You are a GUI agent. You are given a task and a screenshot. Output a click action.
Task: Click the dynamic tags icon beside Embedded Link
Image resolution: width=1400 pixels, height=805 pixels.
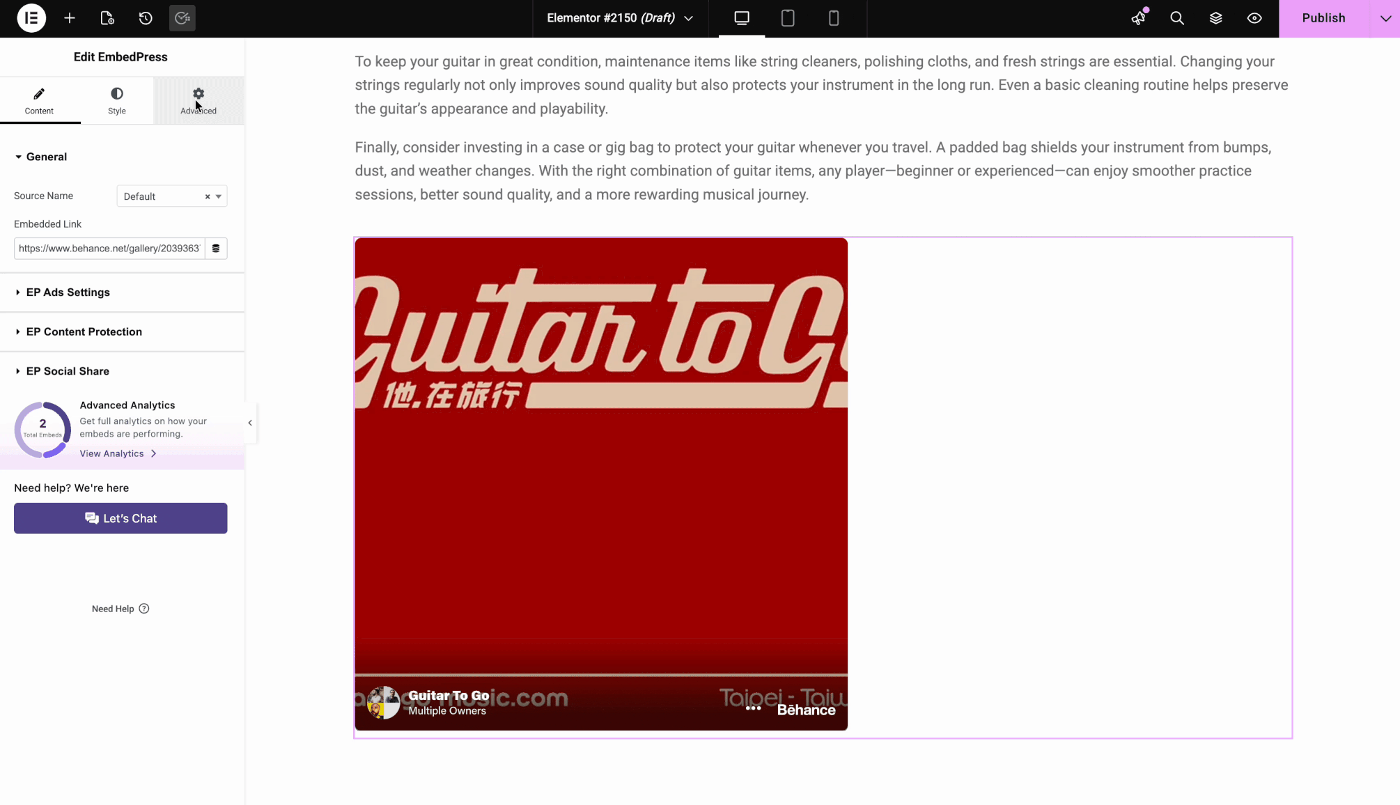[x=216, y=249]
